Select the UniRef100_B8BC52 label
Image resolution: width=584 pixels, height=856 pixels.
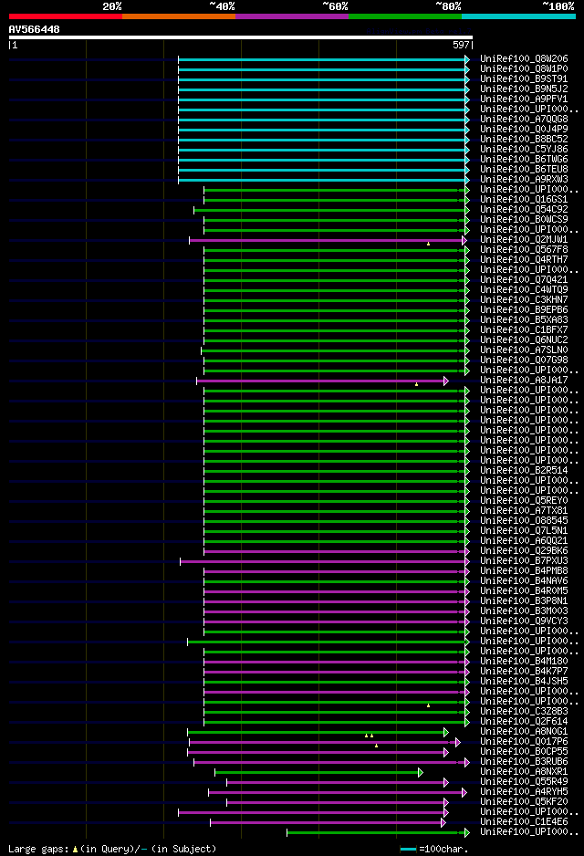[x=524, y=139]
